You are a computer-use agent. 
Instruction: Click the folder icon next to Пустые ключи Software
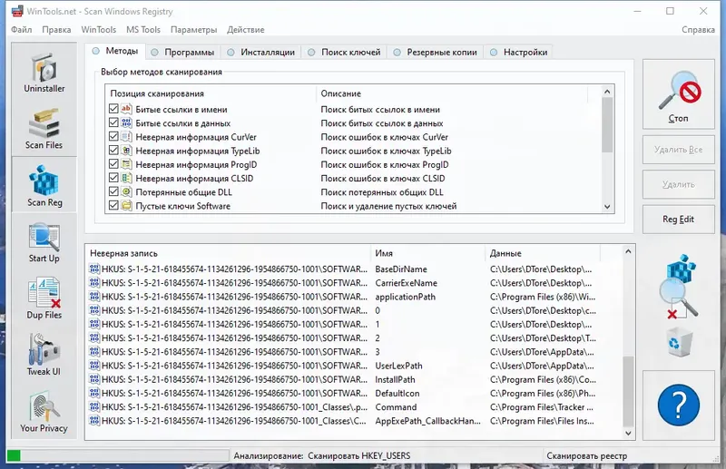[x=126, y=205]
